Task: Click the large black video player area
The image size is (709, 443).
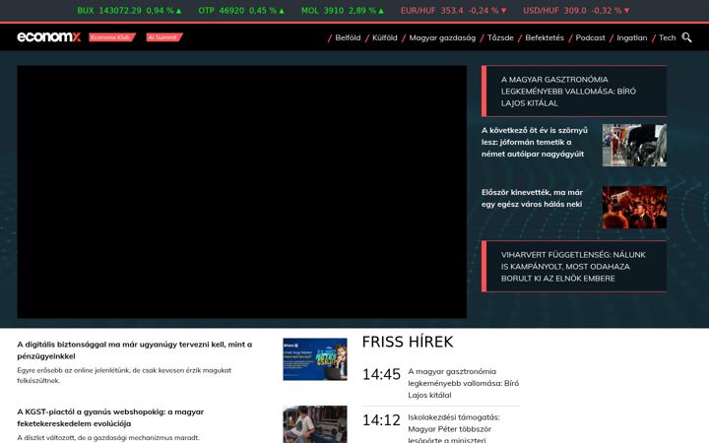Action: tap(242, 192)
